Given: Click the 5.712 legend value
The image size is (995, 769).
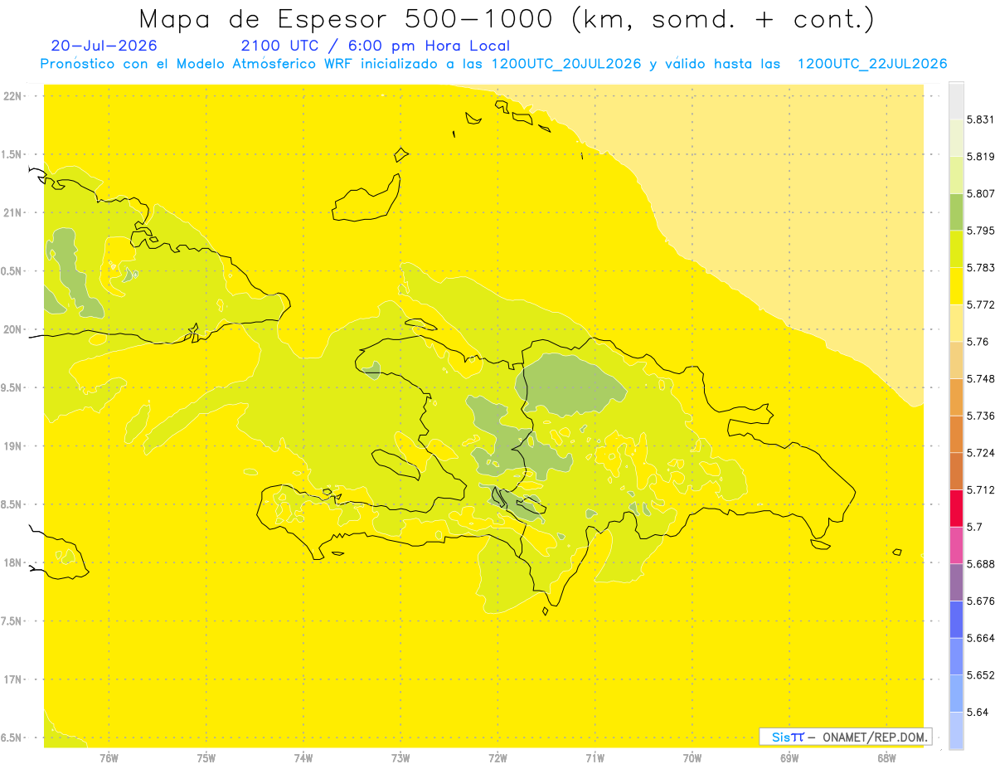Looking at the screenshot, I should pyautogui.click(x=980, y=489).
